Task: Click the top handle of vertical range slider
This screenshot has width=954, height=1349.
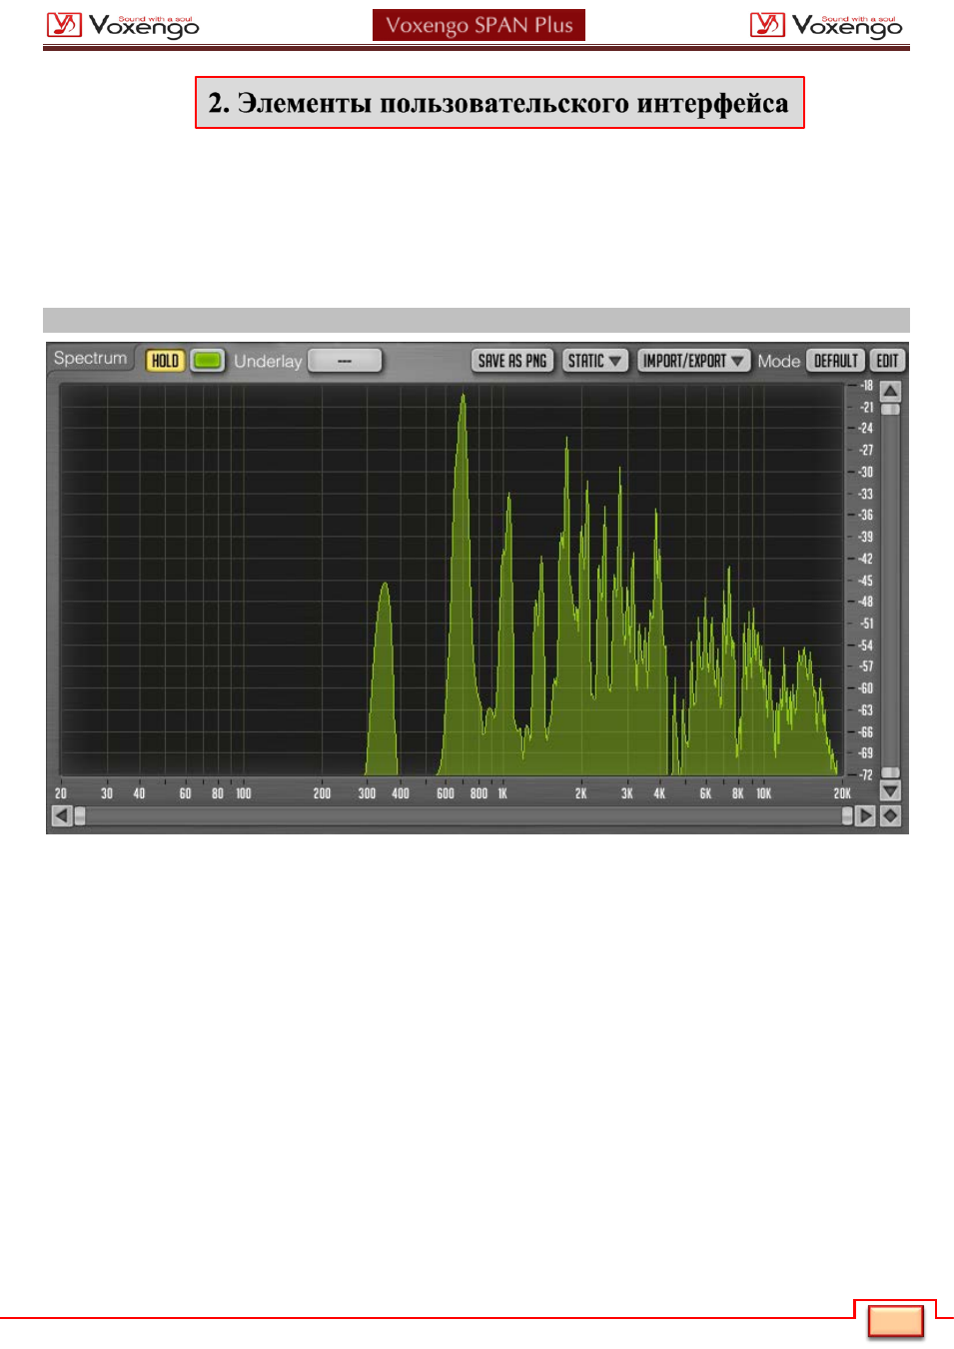Action: (x=891, y=409)
